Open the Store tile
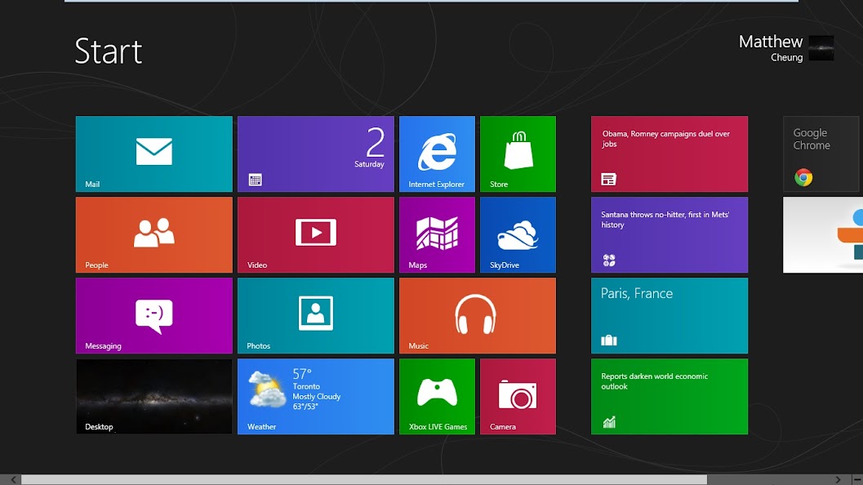863x485 pixels. click(518, 154)
